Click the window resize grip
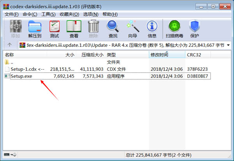The width and height of the screenshot is (234, 161). point(229,156)
